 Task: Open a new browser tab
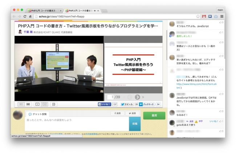tap(104, 11)
